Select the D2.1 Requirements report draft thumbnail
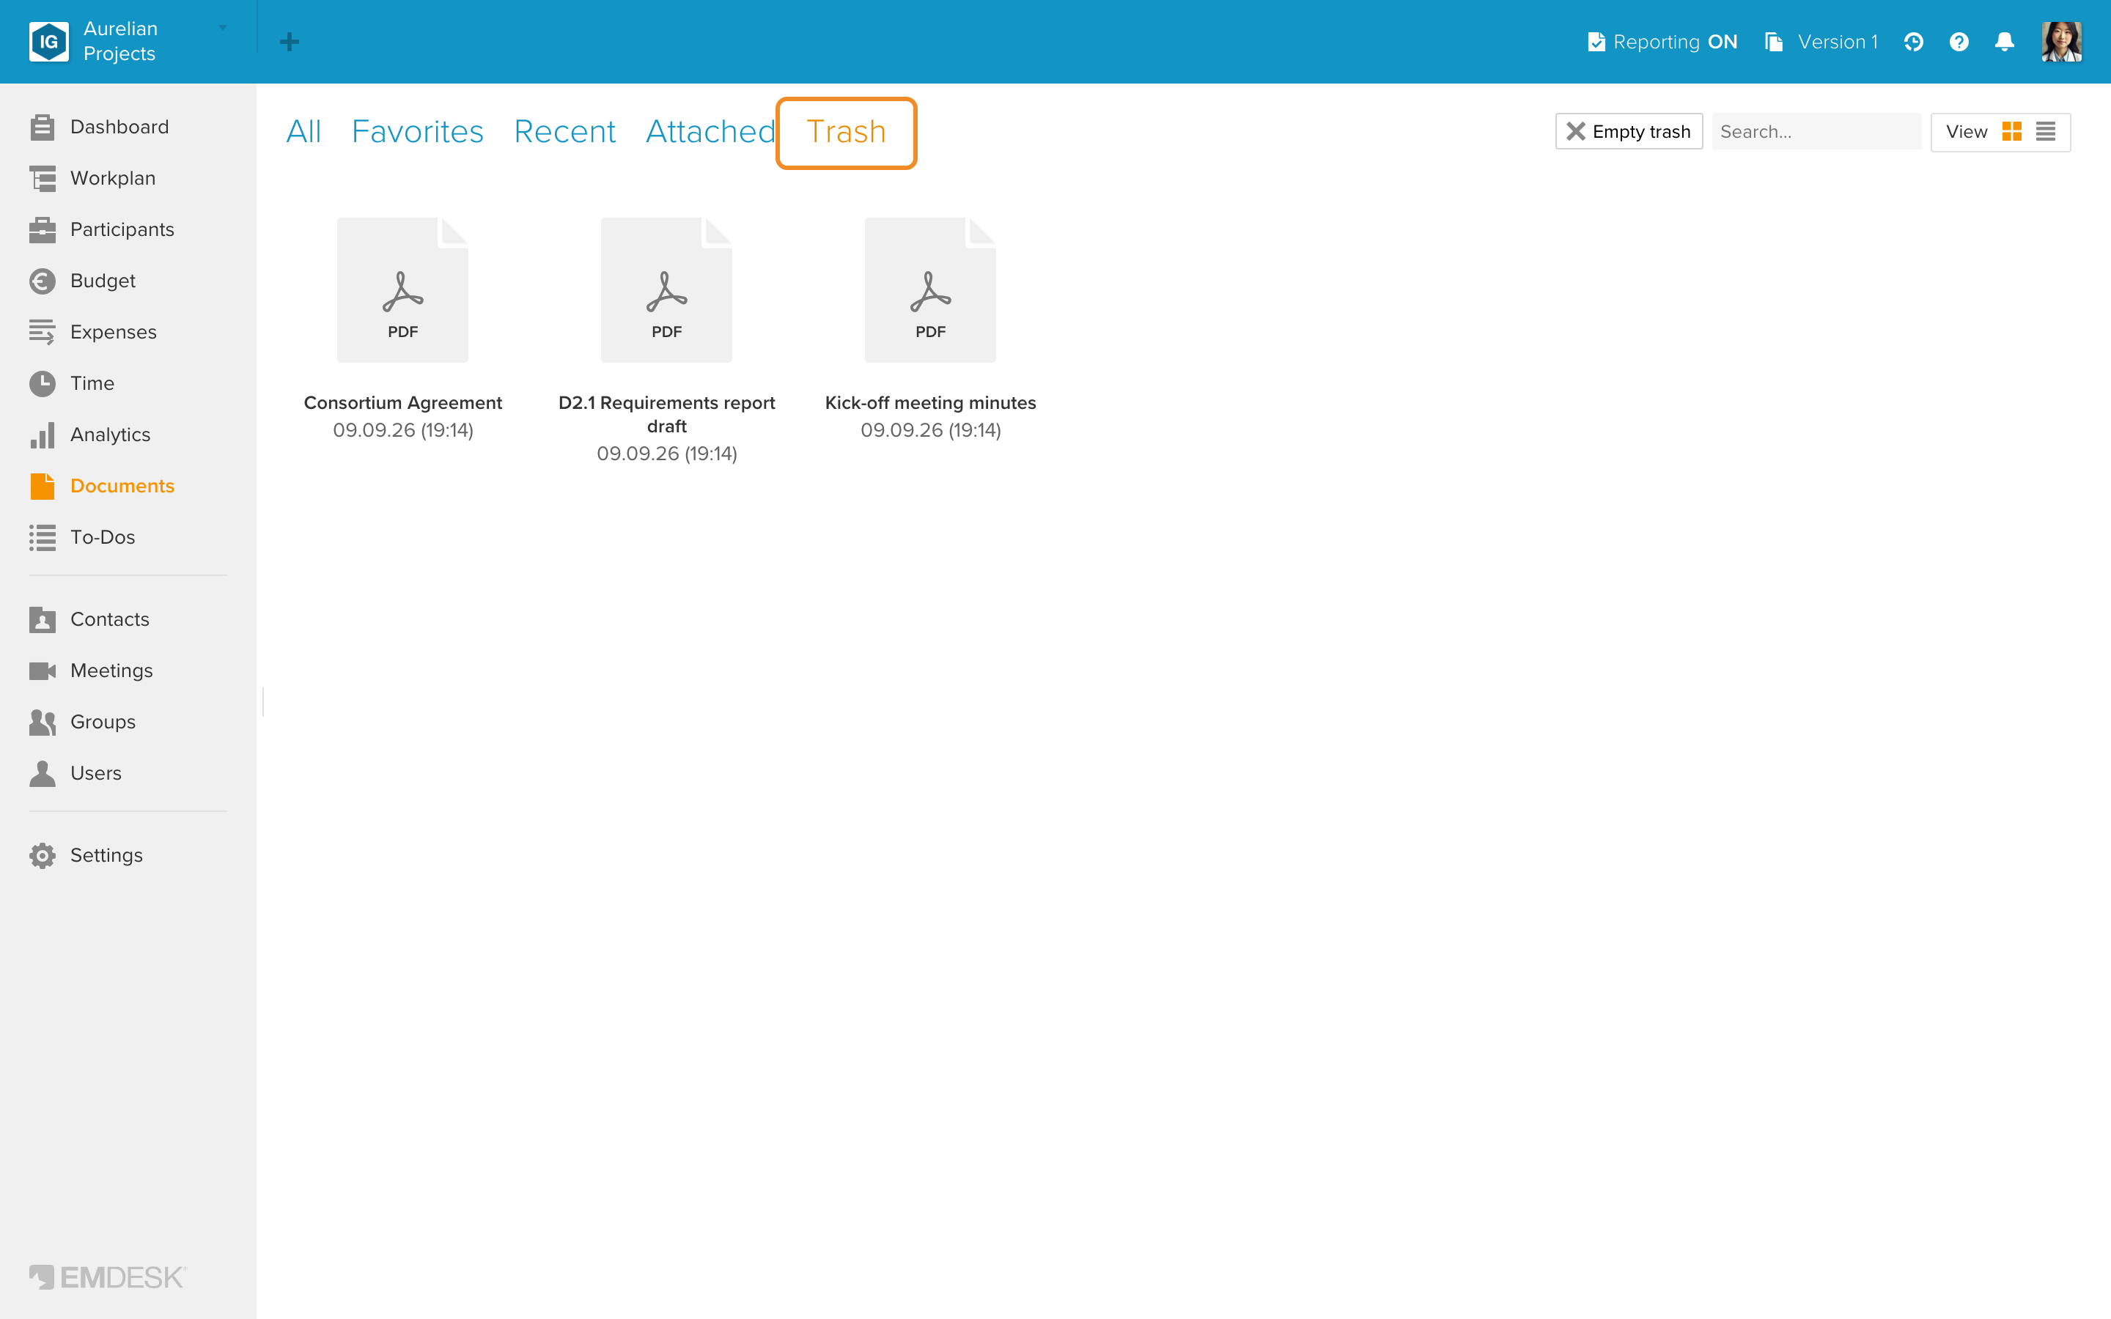 666,289
